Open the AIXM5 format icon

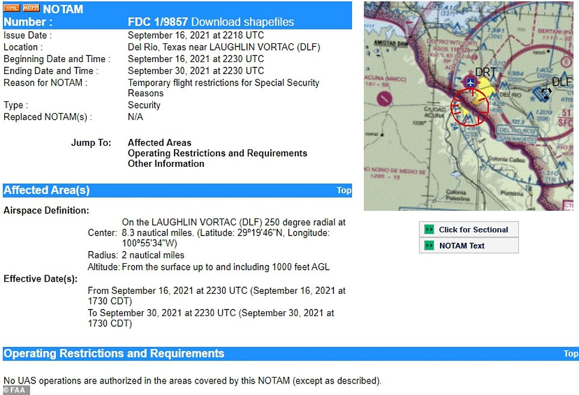(x=31, y=7)
